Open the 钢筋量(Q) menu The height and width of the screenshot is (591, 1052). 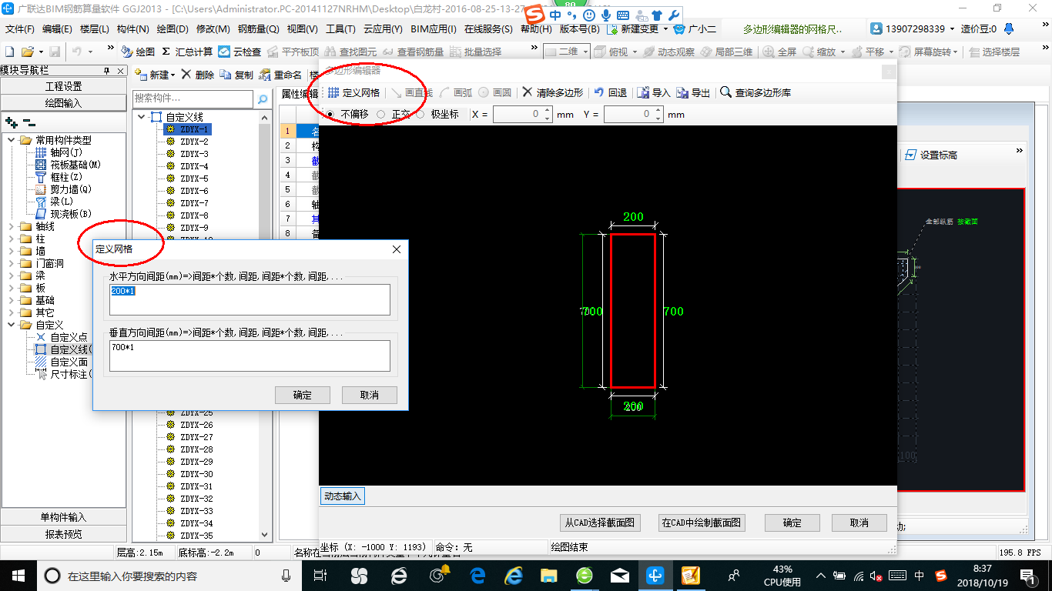coord(258,29)
